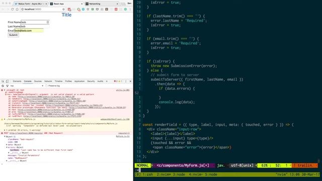The height and width of the screenshot is (181, 322).
Task: Click the autofill icon inside First Name field
Action: point(48,22)
